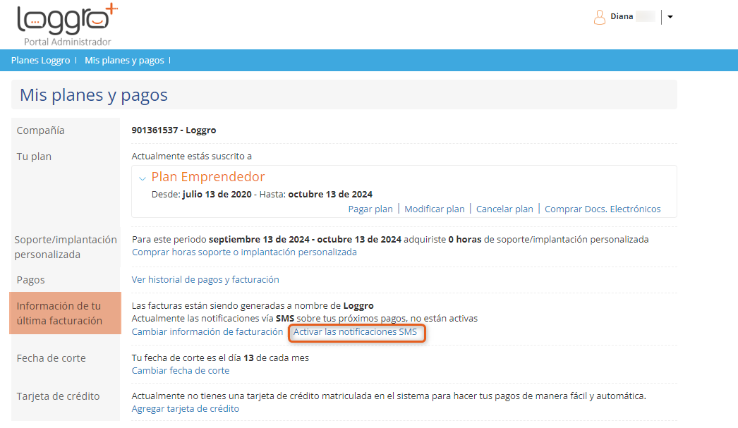738x428 pixels.
Task: Click the Compañía row label
Action: (x=40, y=130)
